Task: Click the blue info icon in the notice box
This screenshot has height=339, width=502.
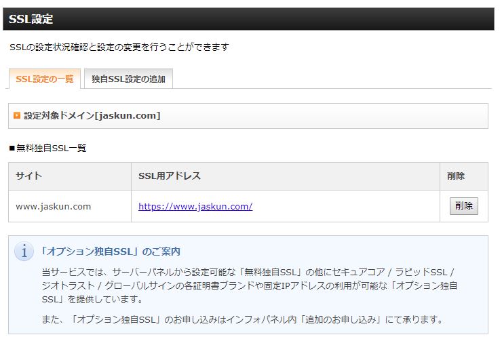Action: (x=24, y=252)
